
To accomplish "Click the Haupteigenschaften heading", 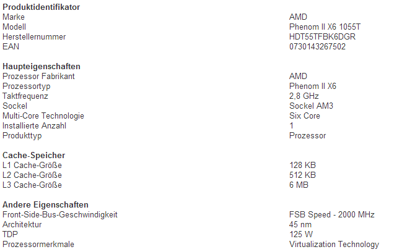I will pos(42,67).
